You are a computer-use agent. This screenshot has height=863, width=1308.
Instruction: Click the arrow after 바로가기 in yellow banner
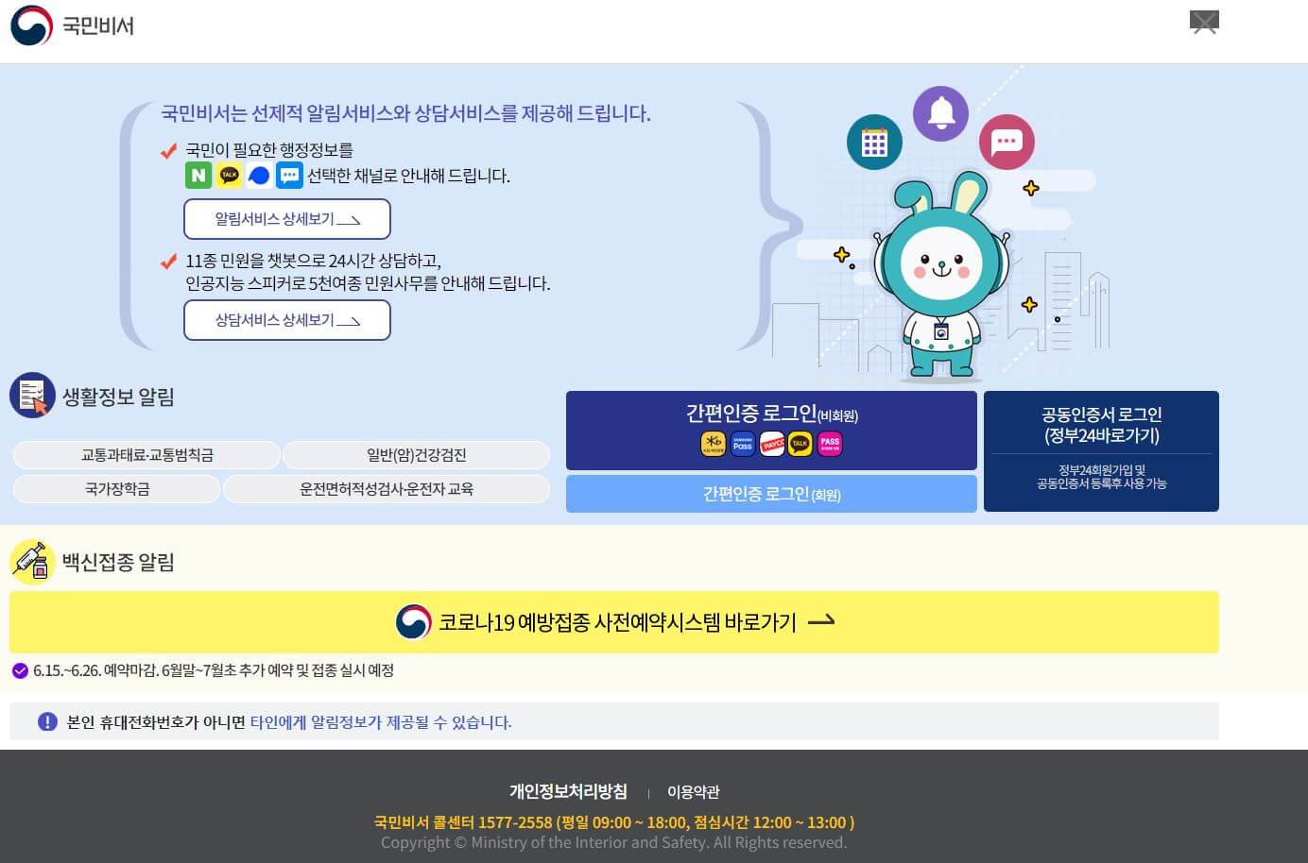(821, 621)
